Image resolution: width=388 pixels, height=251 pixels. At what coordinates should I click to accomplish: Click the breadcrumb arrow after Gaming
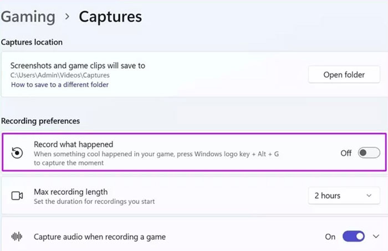(67, 17)
